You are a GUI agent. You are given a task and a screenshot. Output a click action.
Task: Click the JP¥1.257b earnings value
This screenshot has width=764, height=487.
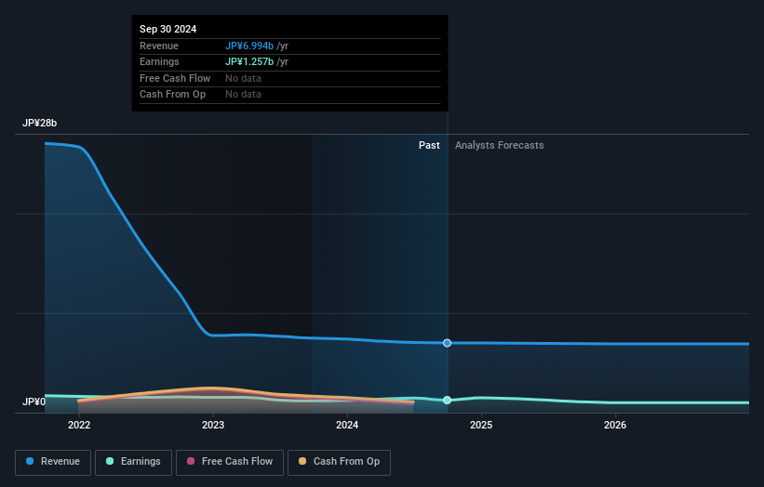249,61
